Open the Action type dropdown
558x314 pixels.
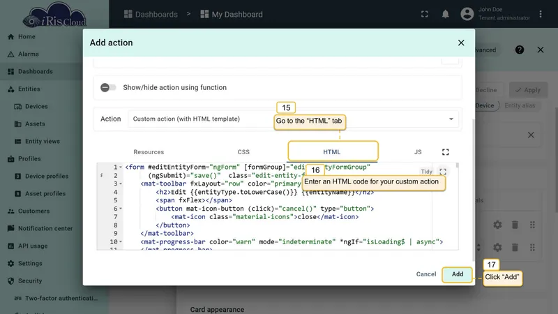293,119
